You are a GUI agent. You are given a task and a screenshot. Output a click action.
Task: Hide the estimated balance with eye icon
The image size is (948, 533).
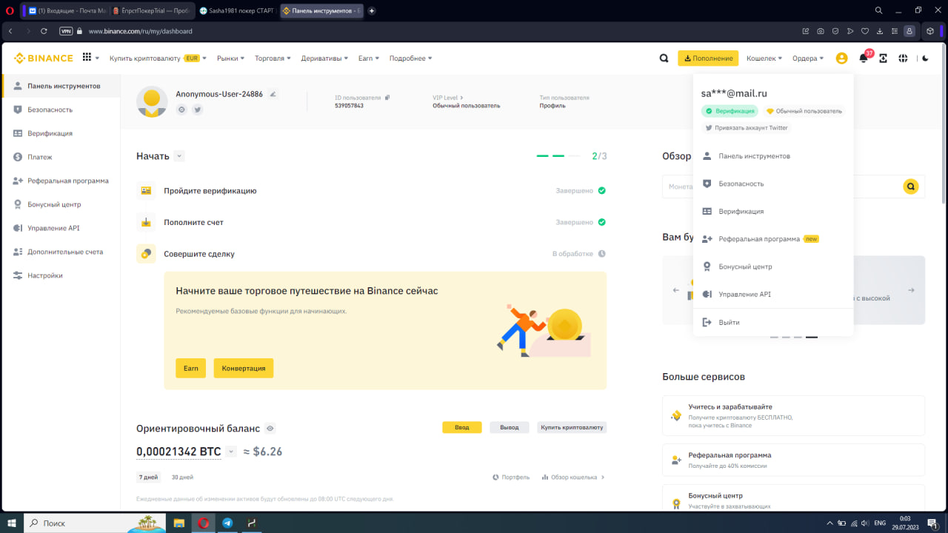[270, 428]
